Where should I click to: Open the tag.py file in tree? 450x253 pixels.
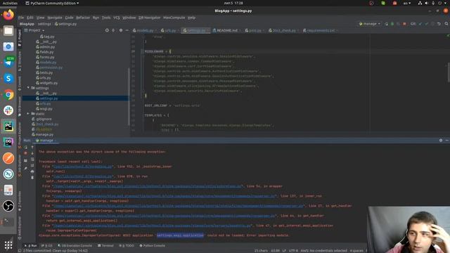pos(47,37)
